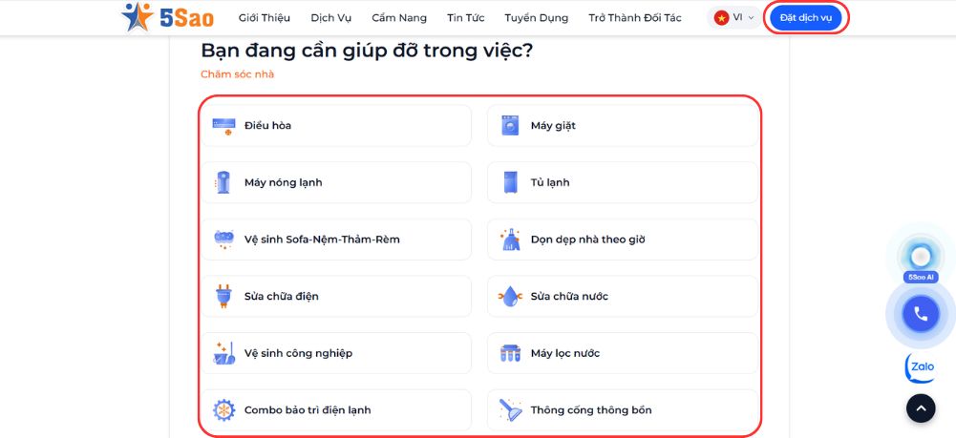Click the 5Sao logo
956x438 pixels.
coord(168,17)
